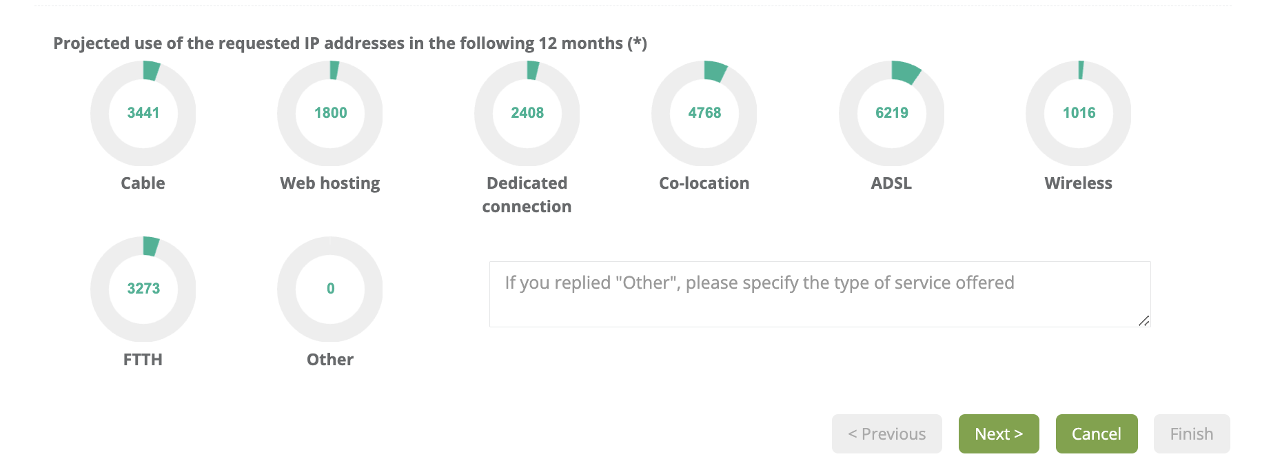
Task: Click the Wireless label under the dial
Action: pyautogui.click(x=1079, y=183)
